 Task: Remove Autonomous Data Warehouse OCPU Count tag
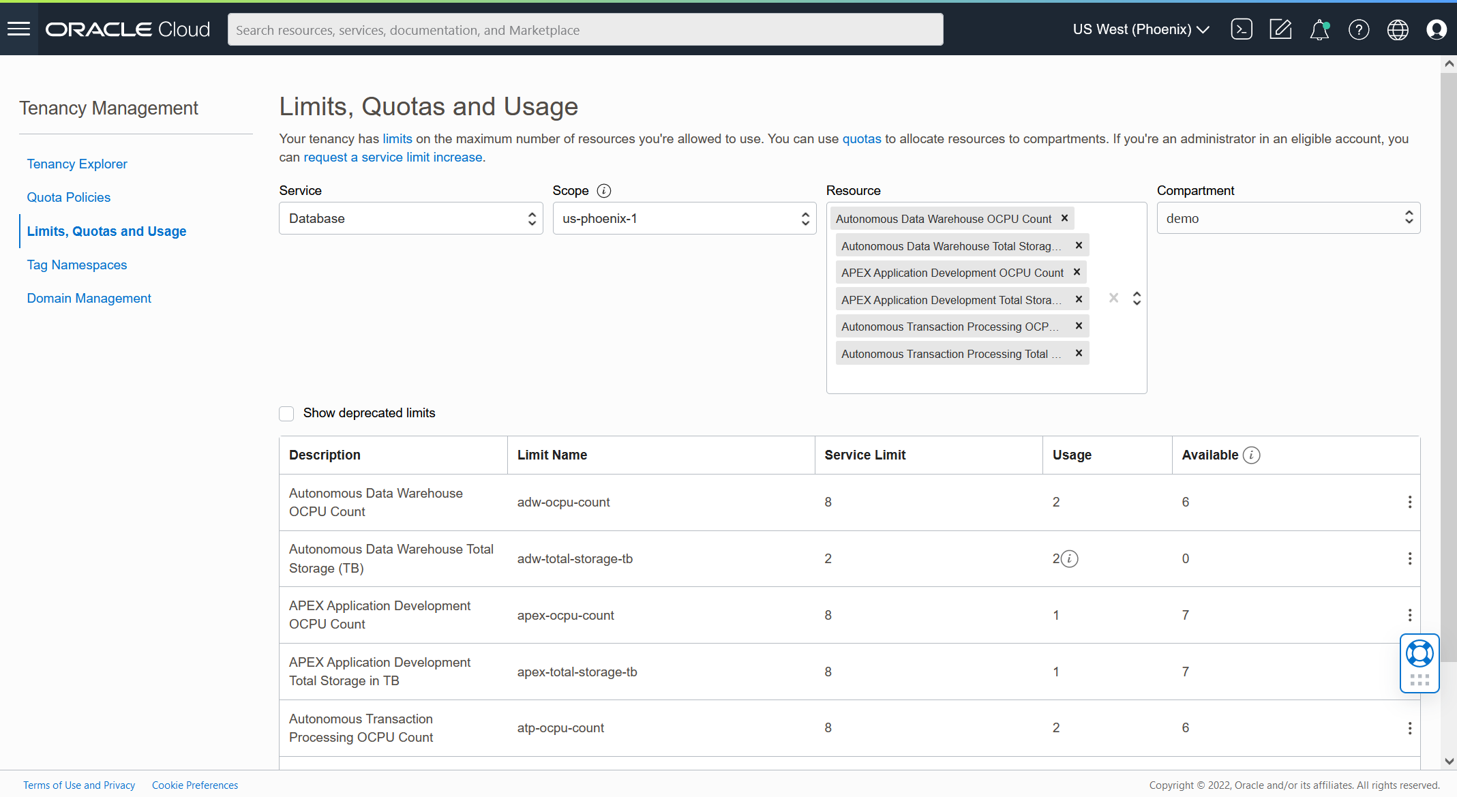[1064, 218]
